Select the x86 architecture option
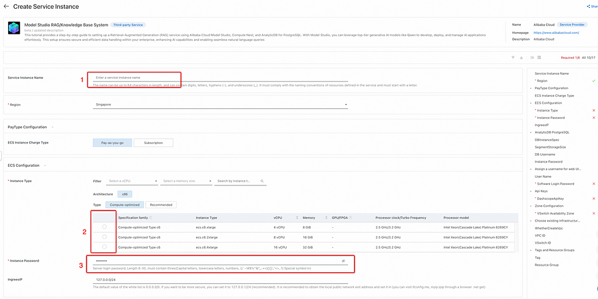Viewport: 598px width, 299px height. [x=125, y=194]
